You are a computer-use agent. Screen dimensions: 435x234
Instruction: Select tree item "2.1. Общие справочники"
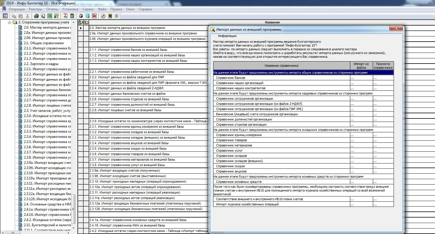pos(44,43)
